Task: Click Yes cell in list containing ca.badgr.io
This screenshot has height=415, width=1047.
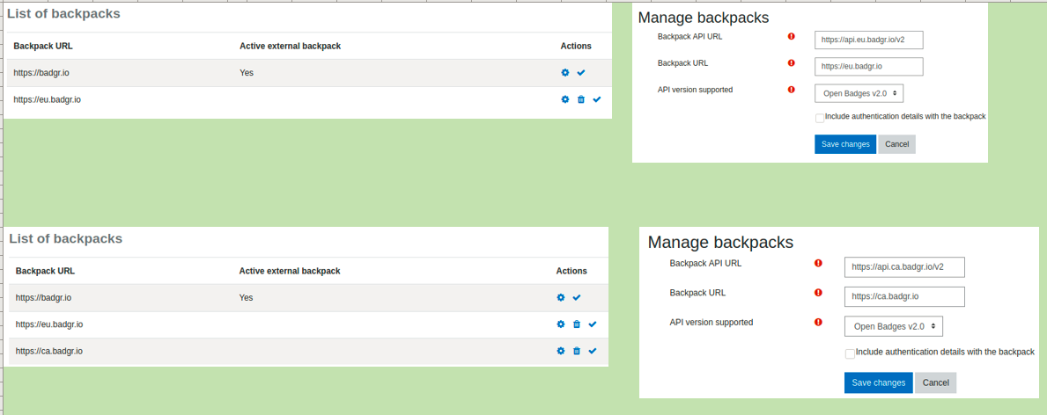Action: click(x=246, y=297)
